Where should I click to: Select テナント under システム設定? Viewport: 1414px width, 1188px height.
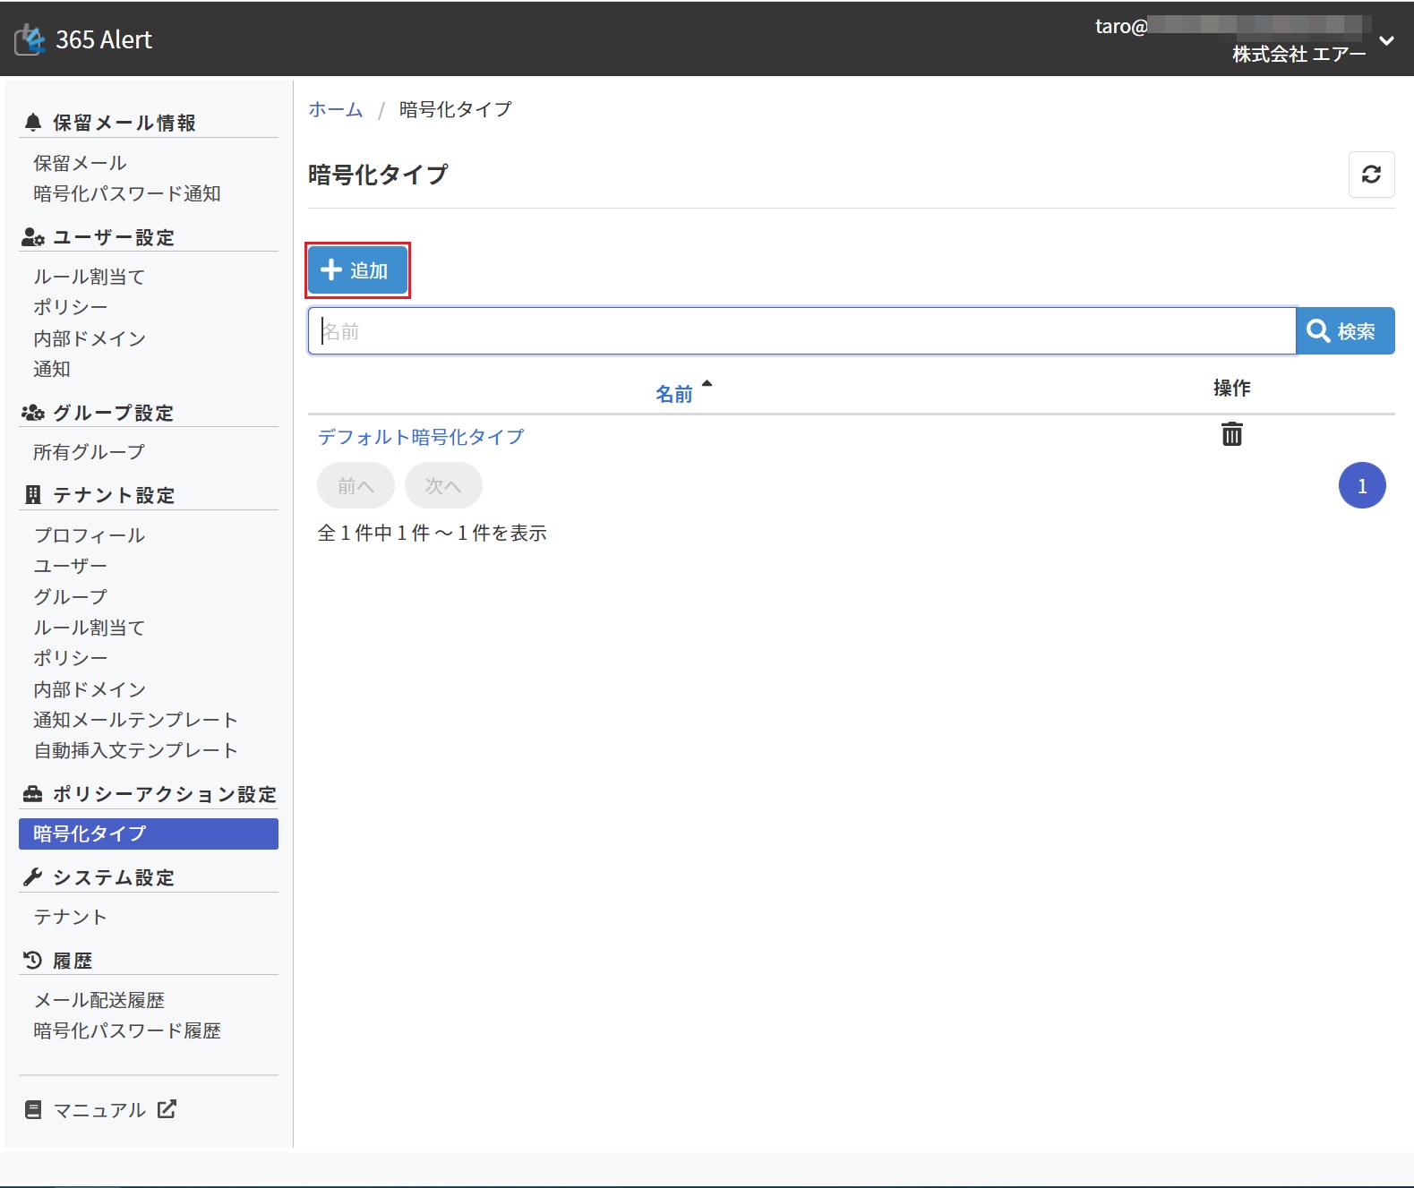70,917
